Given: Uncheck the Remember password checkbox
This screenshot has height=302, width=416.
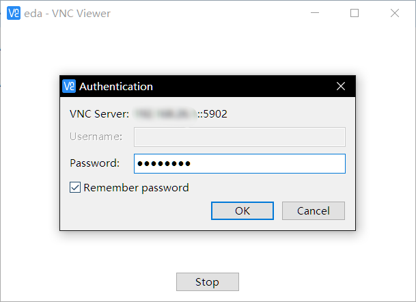Looking at the screenshot, I should (75, 187).
